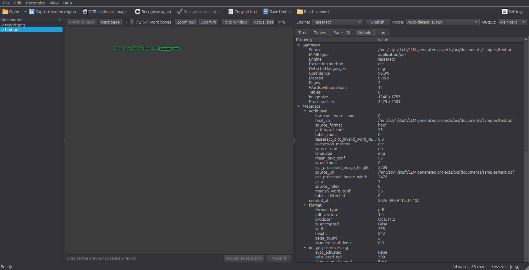Click Fit to window
This screenshot has width=529, height=270.
tap(235, 22)
